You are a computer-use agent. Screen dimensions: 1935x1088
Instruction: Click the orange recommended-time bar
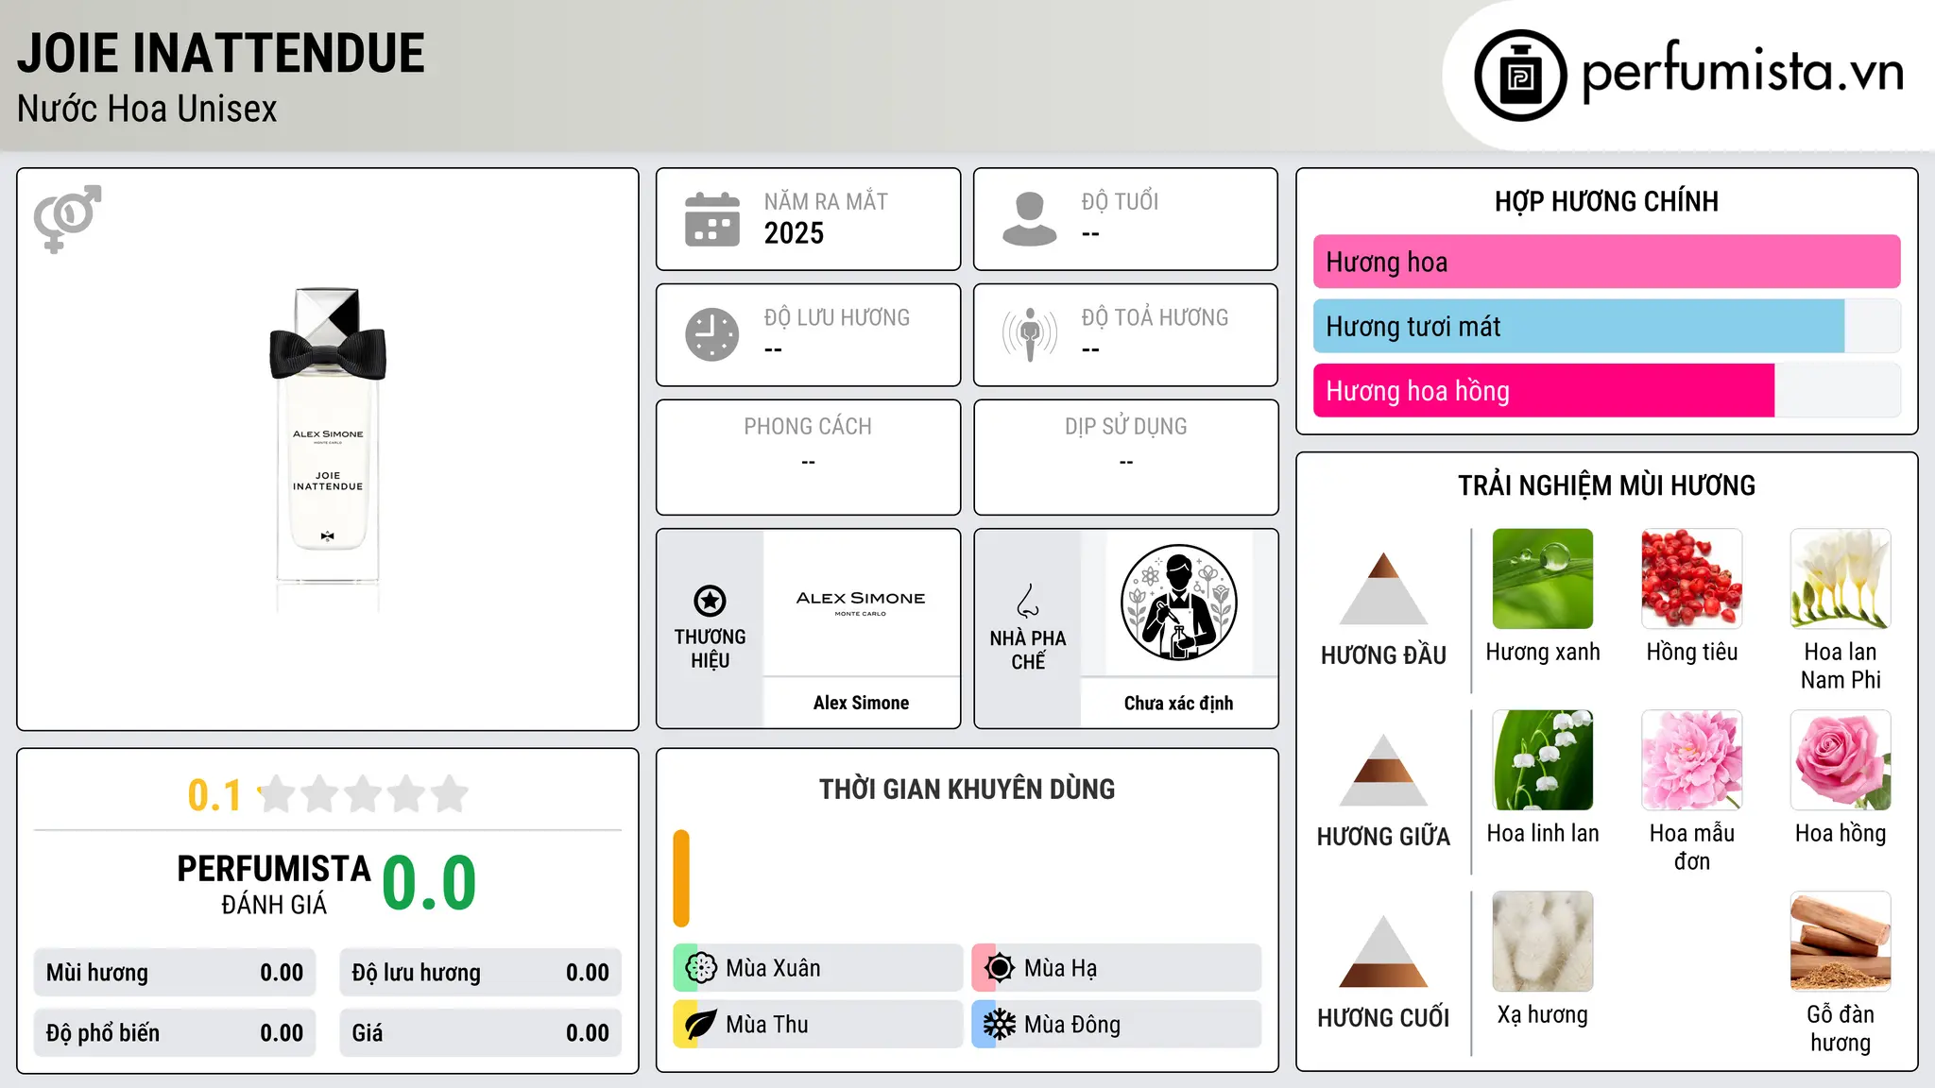pos(681,878)
